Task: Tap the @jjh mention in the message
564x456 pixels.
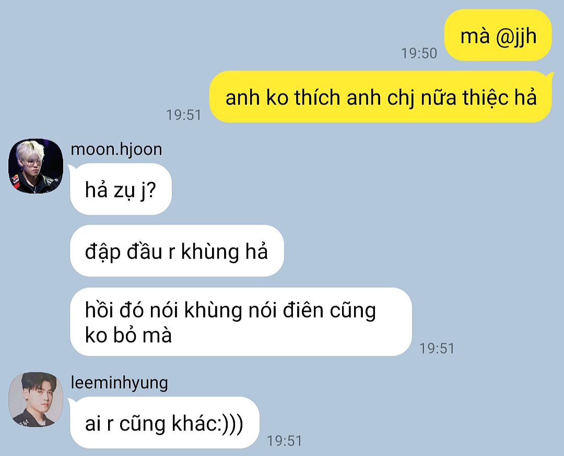Action: 516,37
